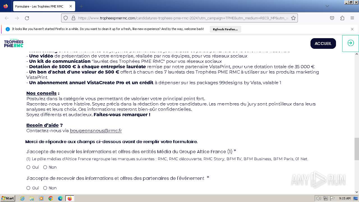Open the Extensions puzzle icon
Viewport: 359px width, 202px height.
pyautogui.click(x=342, y=18)
